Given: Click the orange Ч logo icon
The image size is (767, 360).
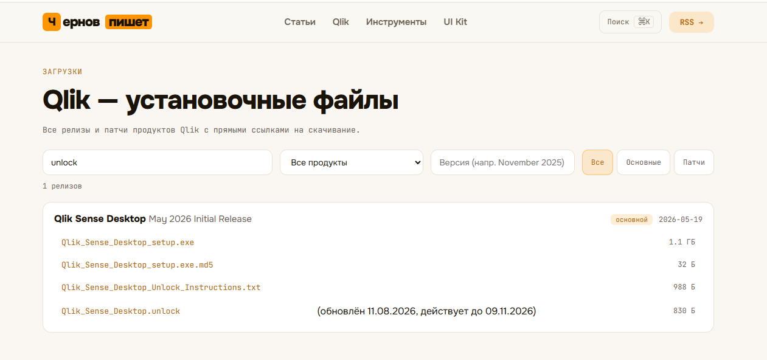Looking at the screenshot, I should click(x=52, y=22).
